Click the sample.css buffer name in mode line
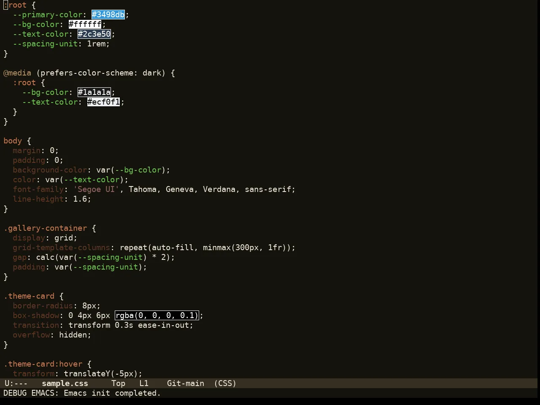The image size is (540, 405). tap(65, 383)
